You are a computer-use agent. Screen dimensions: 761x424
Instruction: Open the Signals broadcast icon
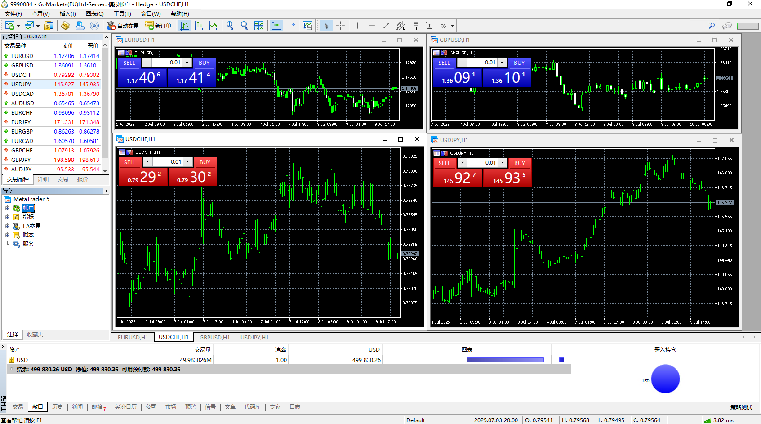click(x=94, y=26)
